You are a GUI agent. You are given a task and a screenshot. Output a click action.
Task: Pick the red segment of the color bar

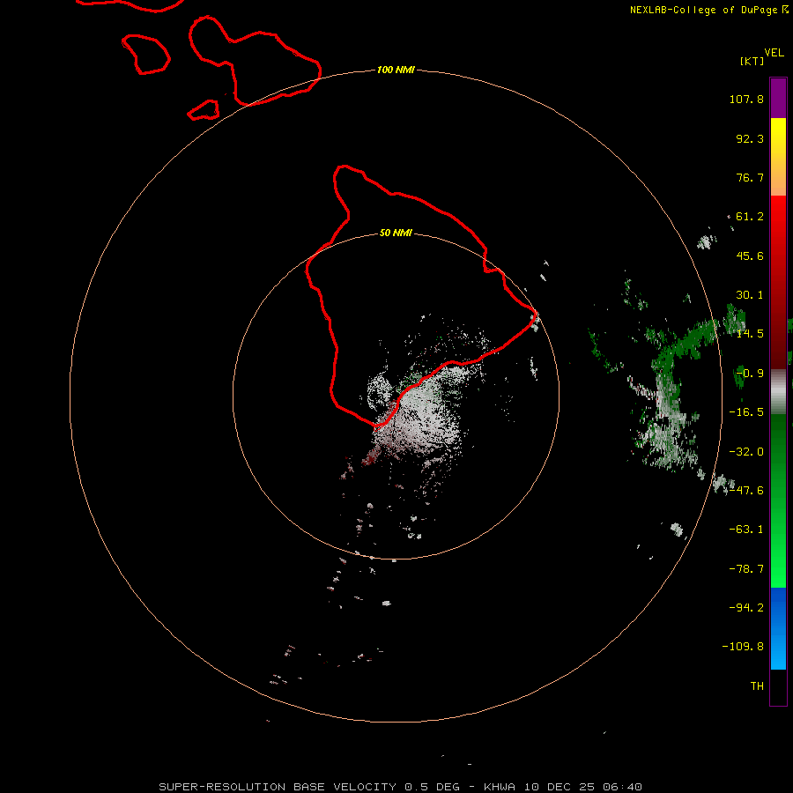pos(778,282)
